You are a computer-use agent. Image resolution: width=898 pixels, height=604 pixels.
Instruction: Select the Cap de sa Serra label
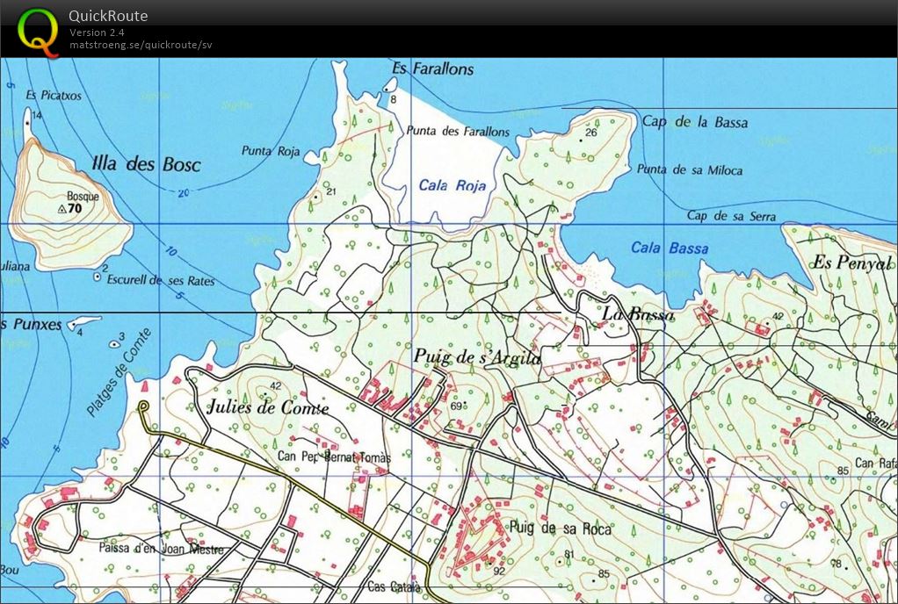pyautogui.click(x=731, y=216)
